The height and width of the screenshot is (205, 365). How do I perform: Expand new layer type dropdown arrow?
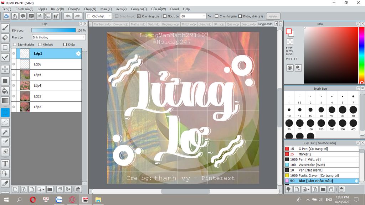(43, 190)
